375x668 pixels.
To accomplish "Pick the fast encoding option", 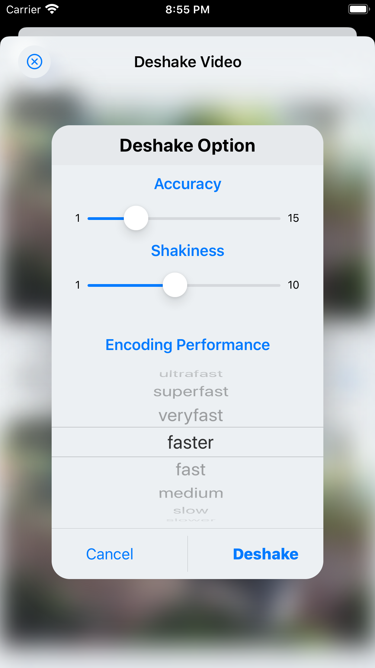I will click(x=191, y=470).
